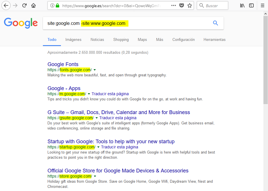268x191 pixels.
Task: Open the browser home page
Action: (x=33, y=5)
